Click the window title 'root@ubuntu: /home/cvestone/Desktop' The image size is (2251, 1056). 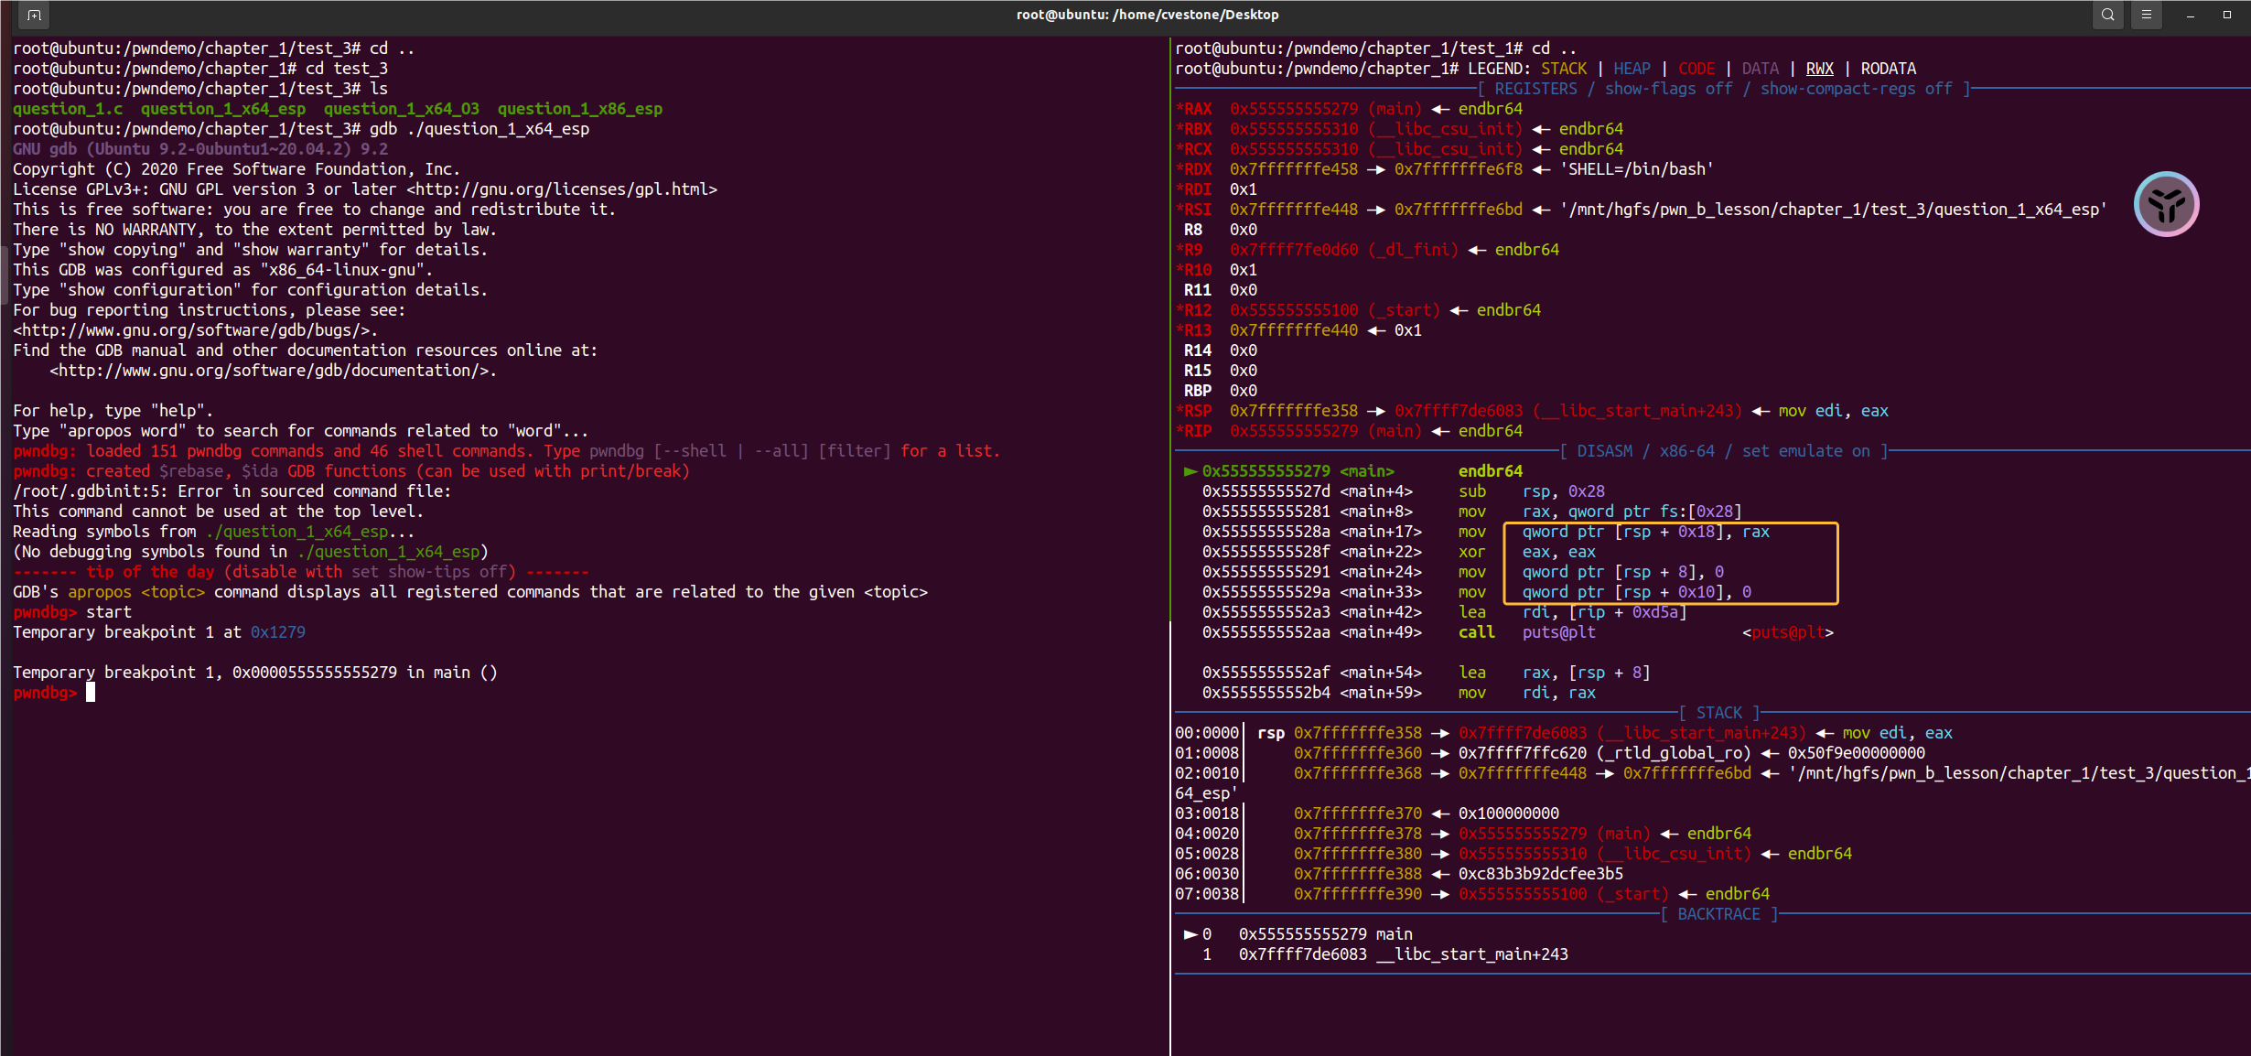click(1147, 15)
